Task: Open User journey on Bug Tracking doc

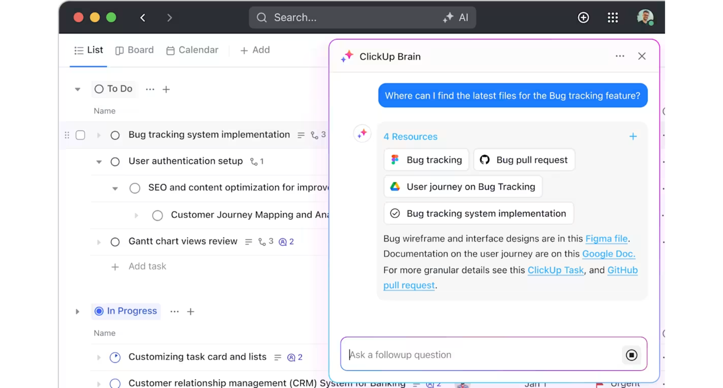Action: [463, 187]
